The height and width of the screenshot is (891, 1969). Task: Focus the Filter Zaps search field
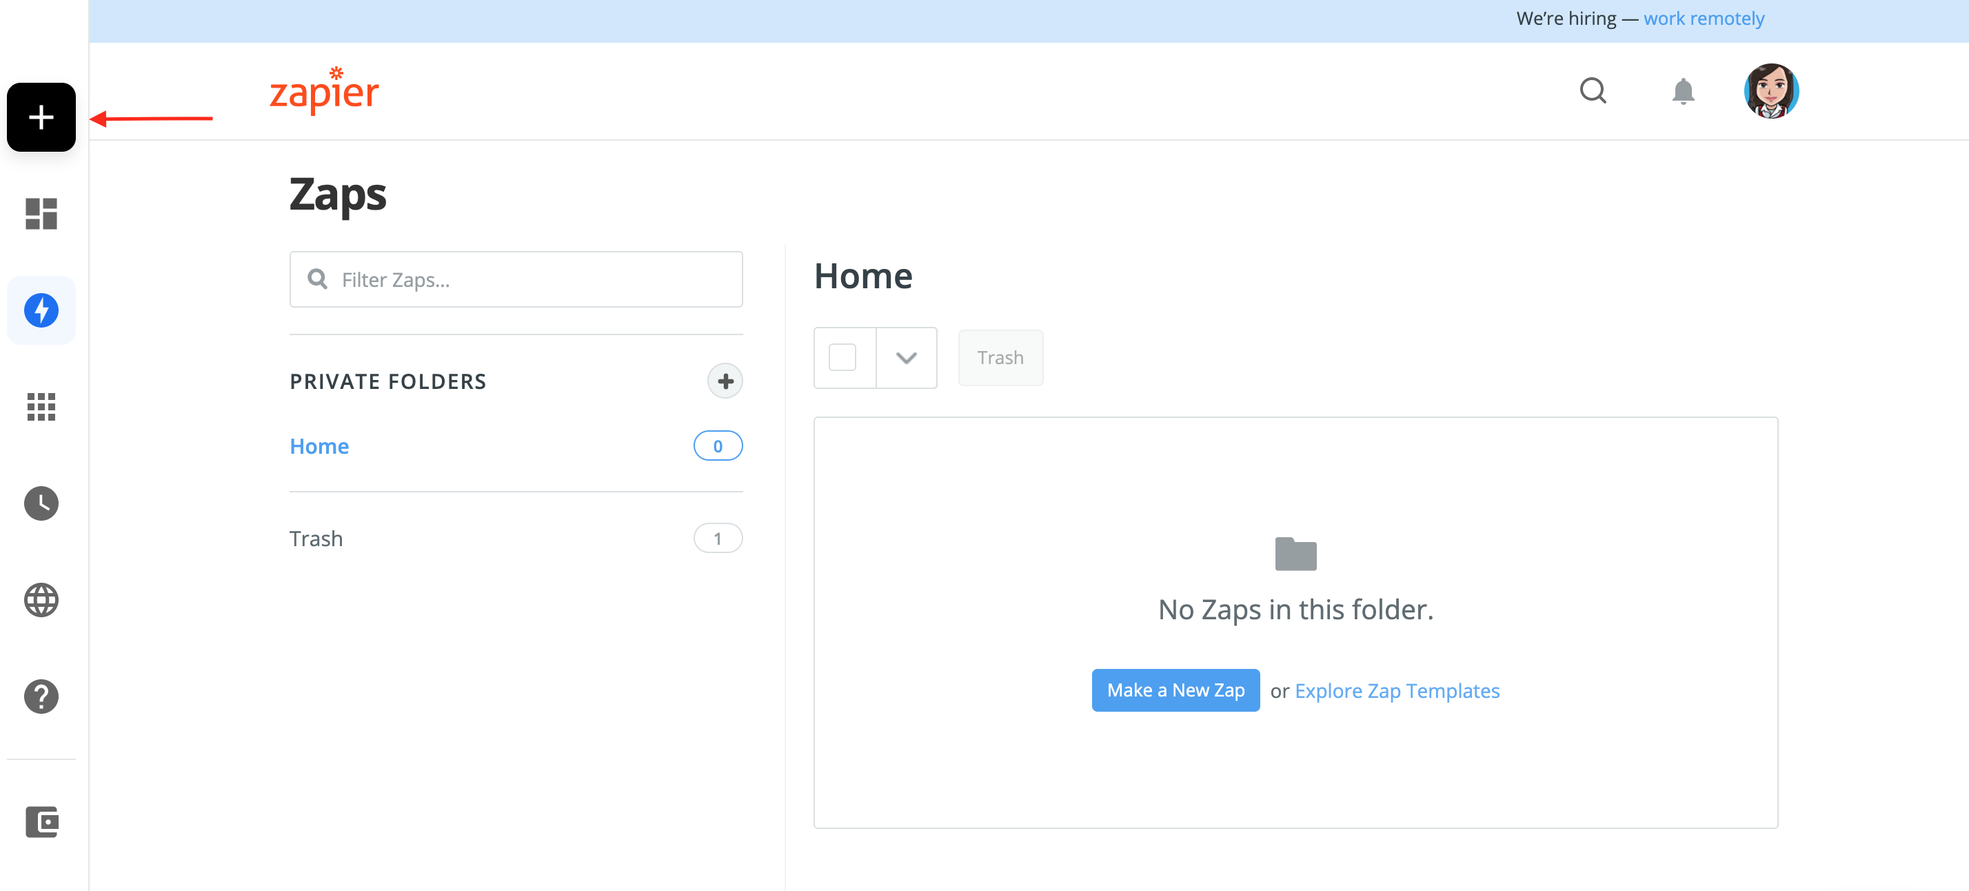516,279
